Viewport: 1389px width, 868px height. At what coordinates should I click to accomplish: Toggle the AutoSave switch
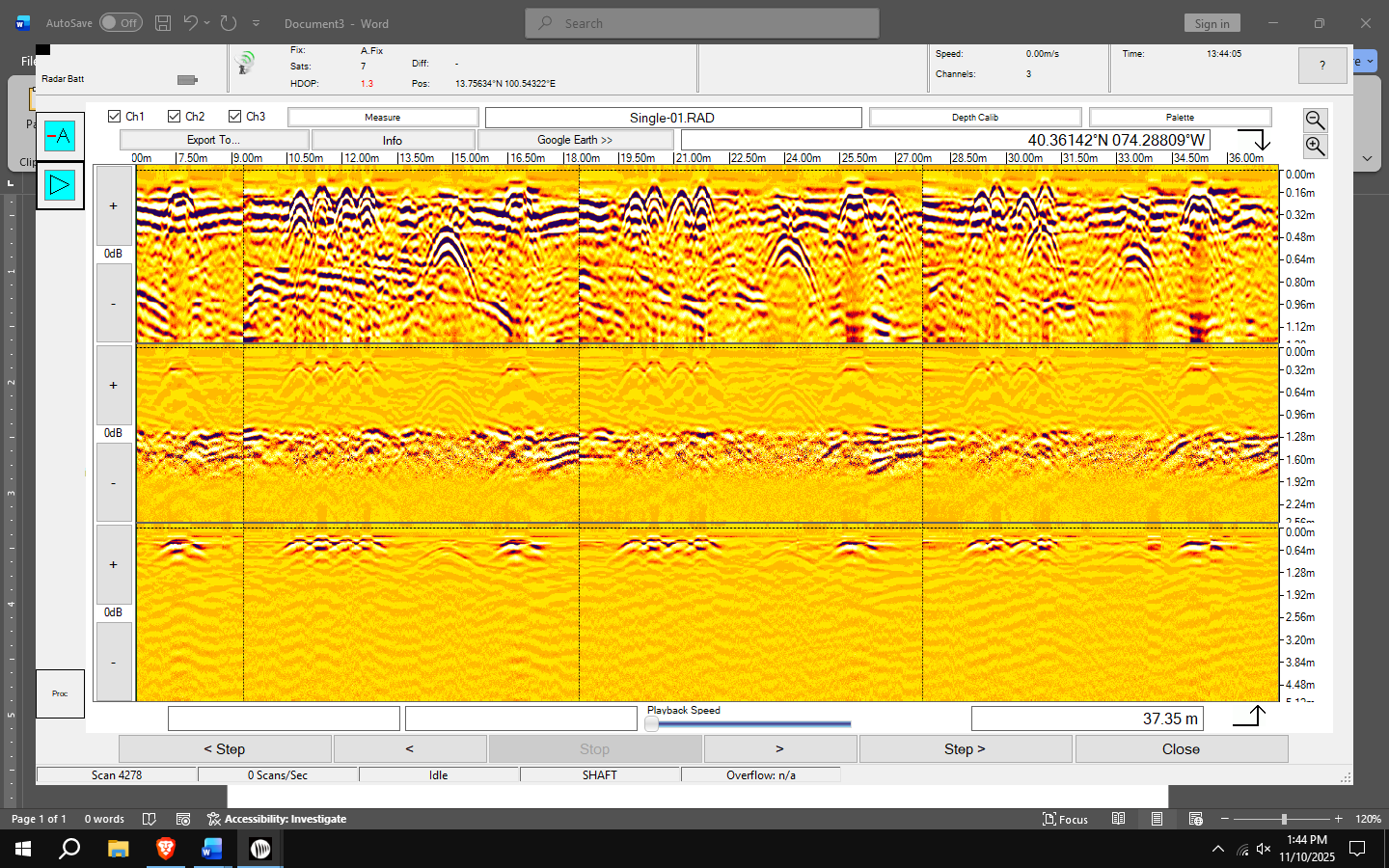[x=121, y=23]
